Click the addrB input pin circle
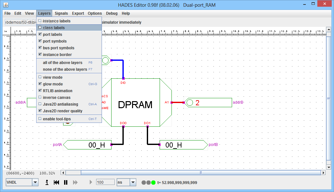 pyautogui.click(x=189, y=102)
